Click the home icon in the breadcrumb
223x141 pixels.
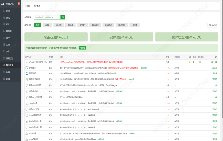coord(26,6)
